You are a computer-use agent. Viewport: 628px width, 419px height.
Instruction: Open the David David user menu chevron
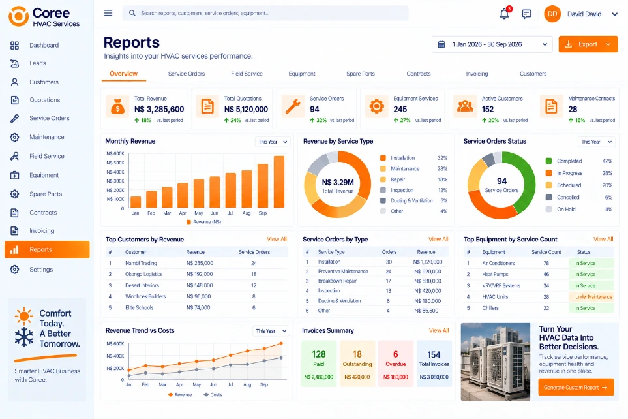coord(614,14)
